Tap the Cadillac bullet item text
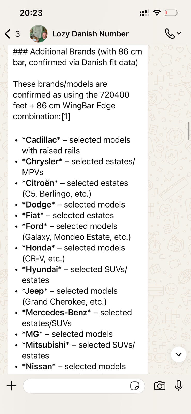 [x=76, y=145]
